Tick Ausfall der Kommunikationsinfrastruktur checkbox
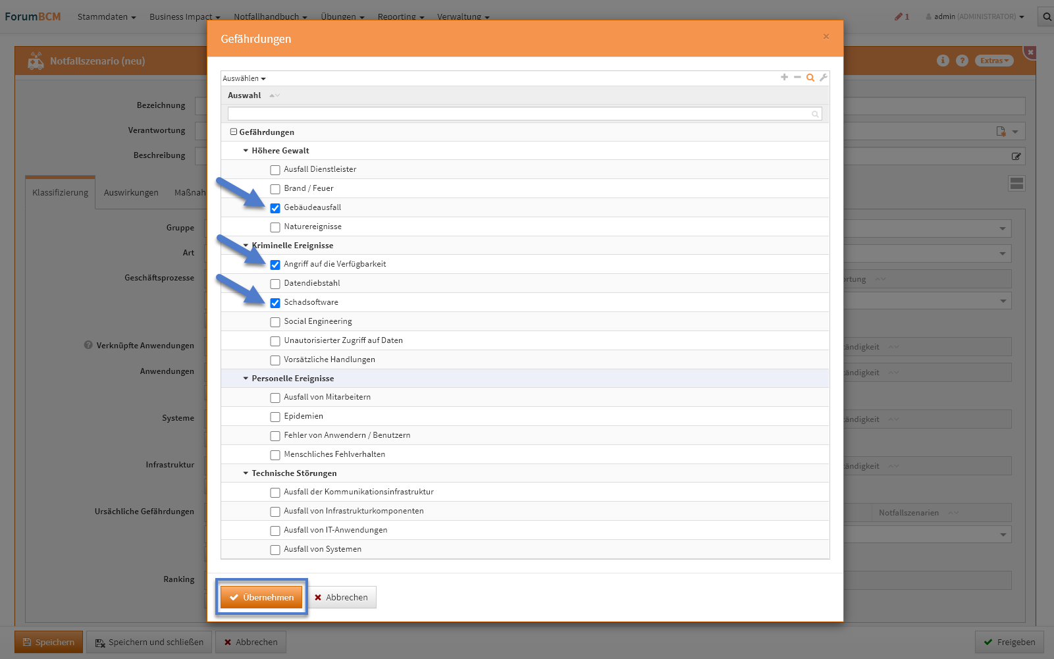1054x659 pixels. pos(275,492)
